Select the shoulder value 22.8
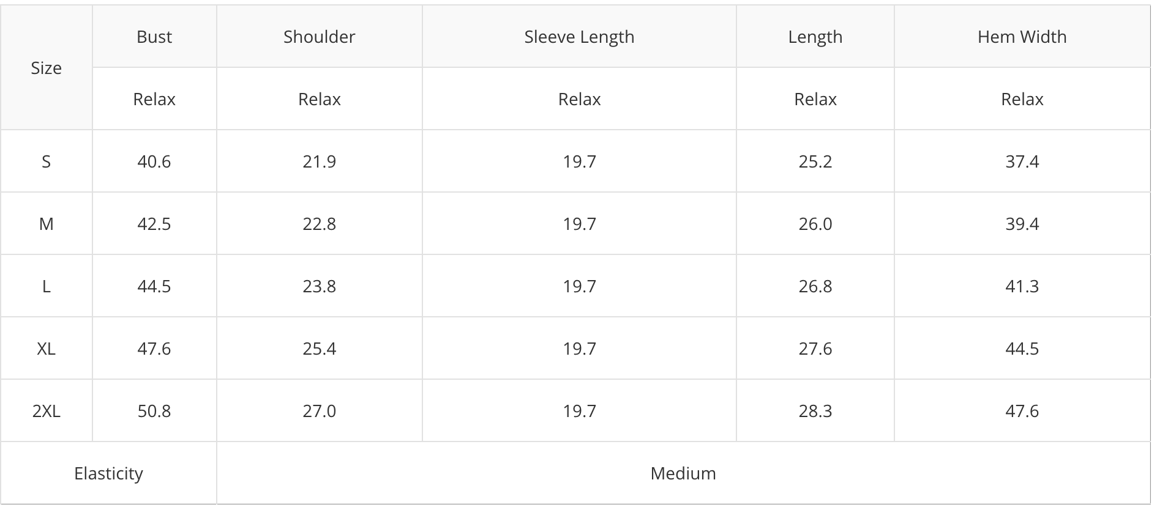 (319, 224)
